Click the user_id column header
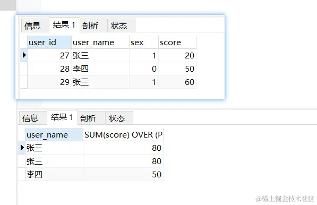Screen dimensions: 317x205 coord(49,42)
